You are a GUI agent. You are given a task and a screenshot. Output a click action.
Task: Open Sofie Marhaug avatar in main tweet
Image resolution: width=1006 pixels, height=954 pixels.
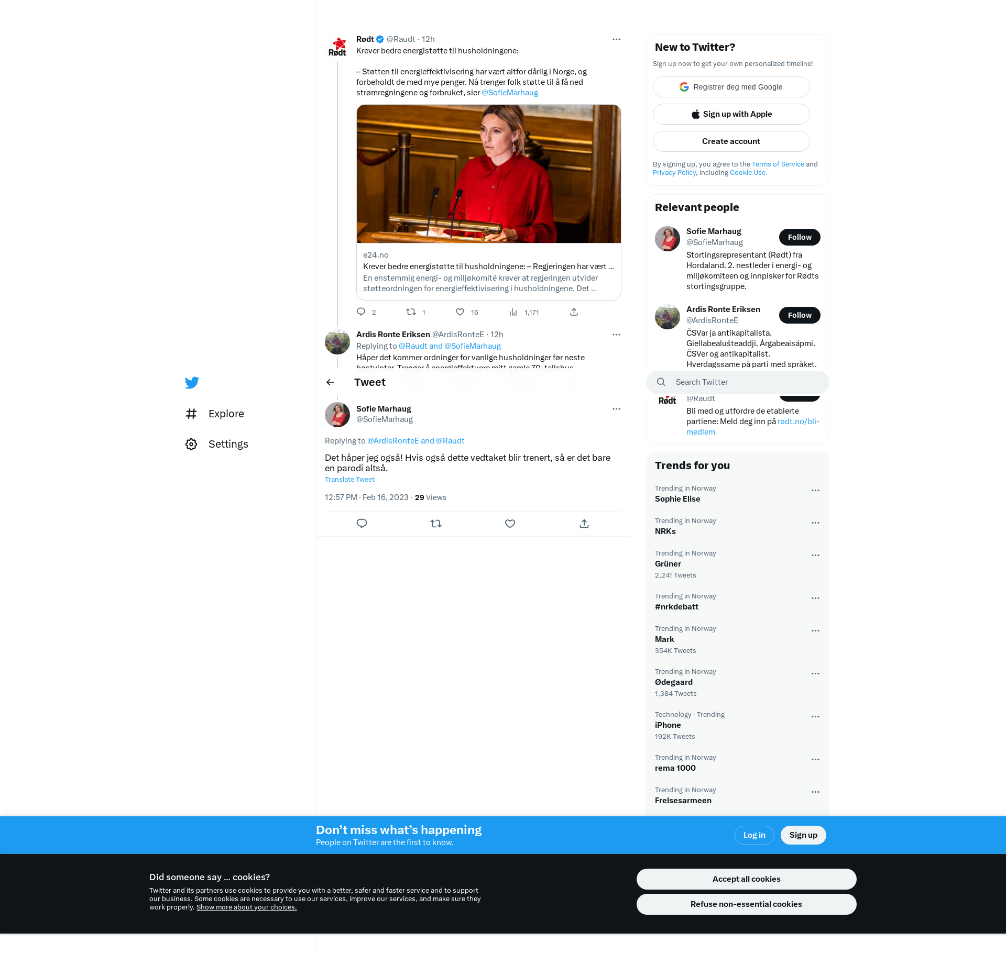pos(337,415)
